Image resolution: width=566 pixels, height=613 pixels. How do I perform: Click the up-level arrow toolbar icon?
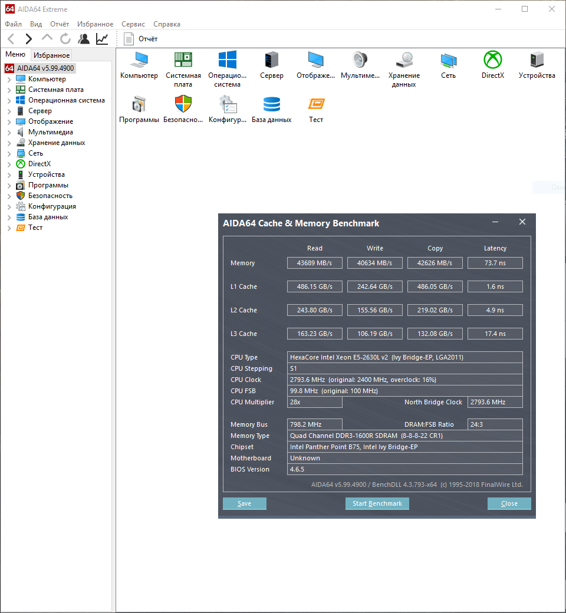click(47, 38)
